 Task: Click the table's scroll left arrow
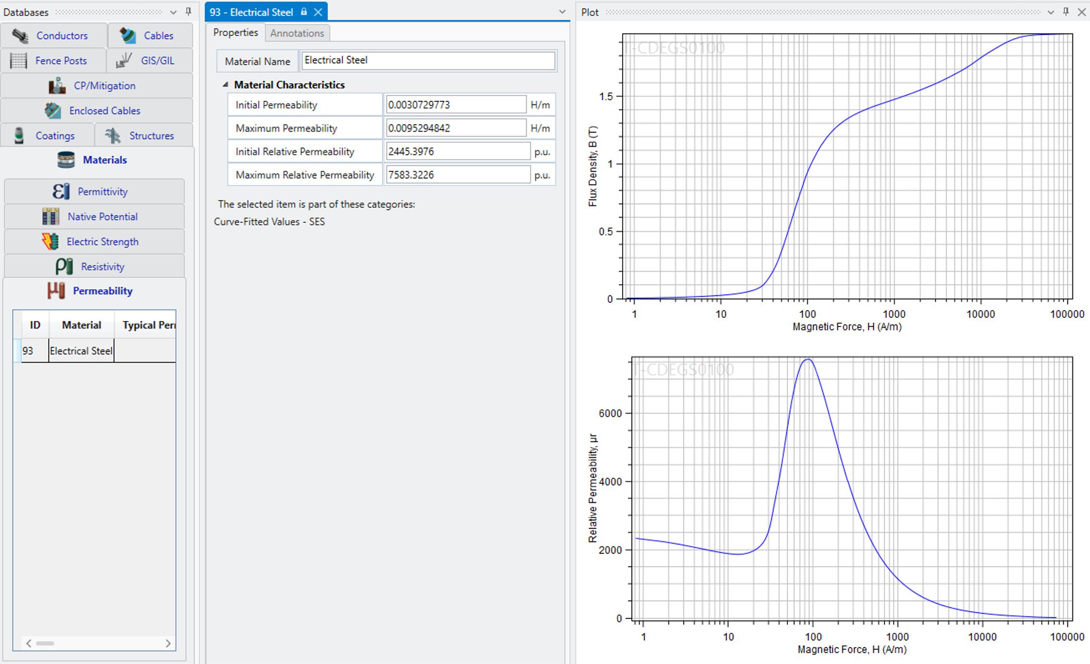(x=29, y=643)
